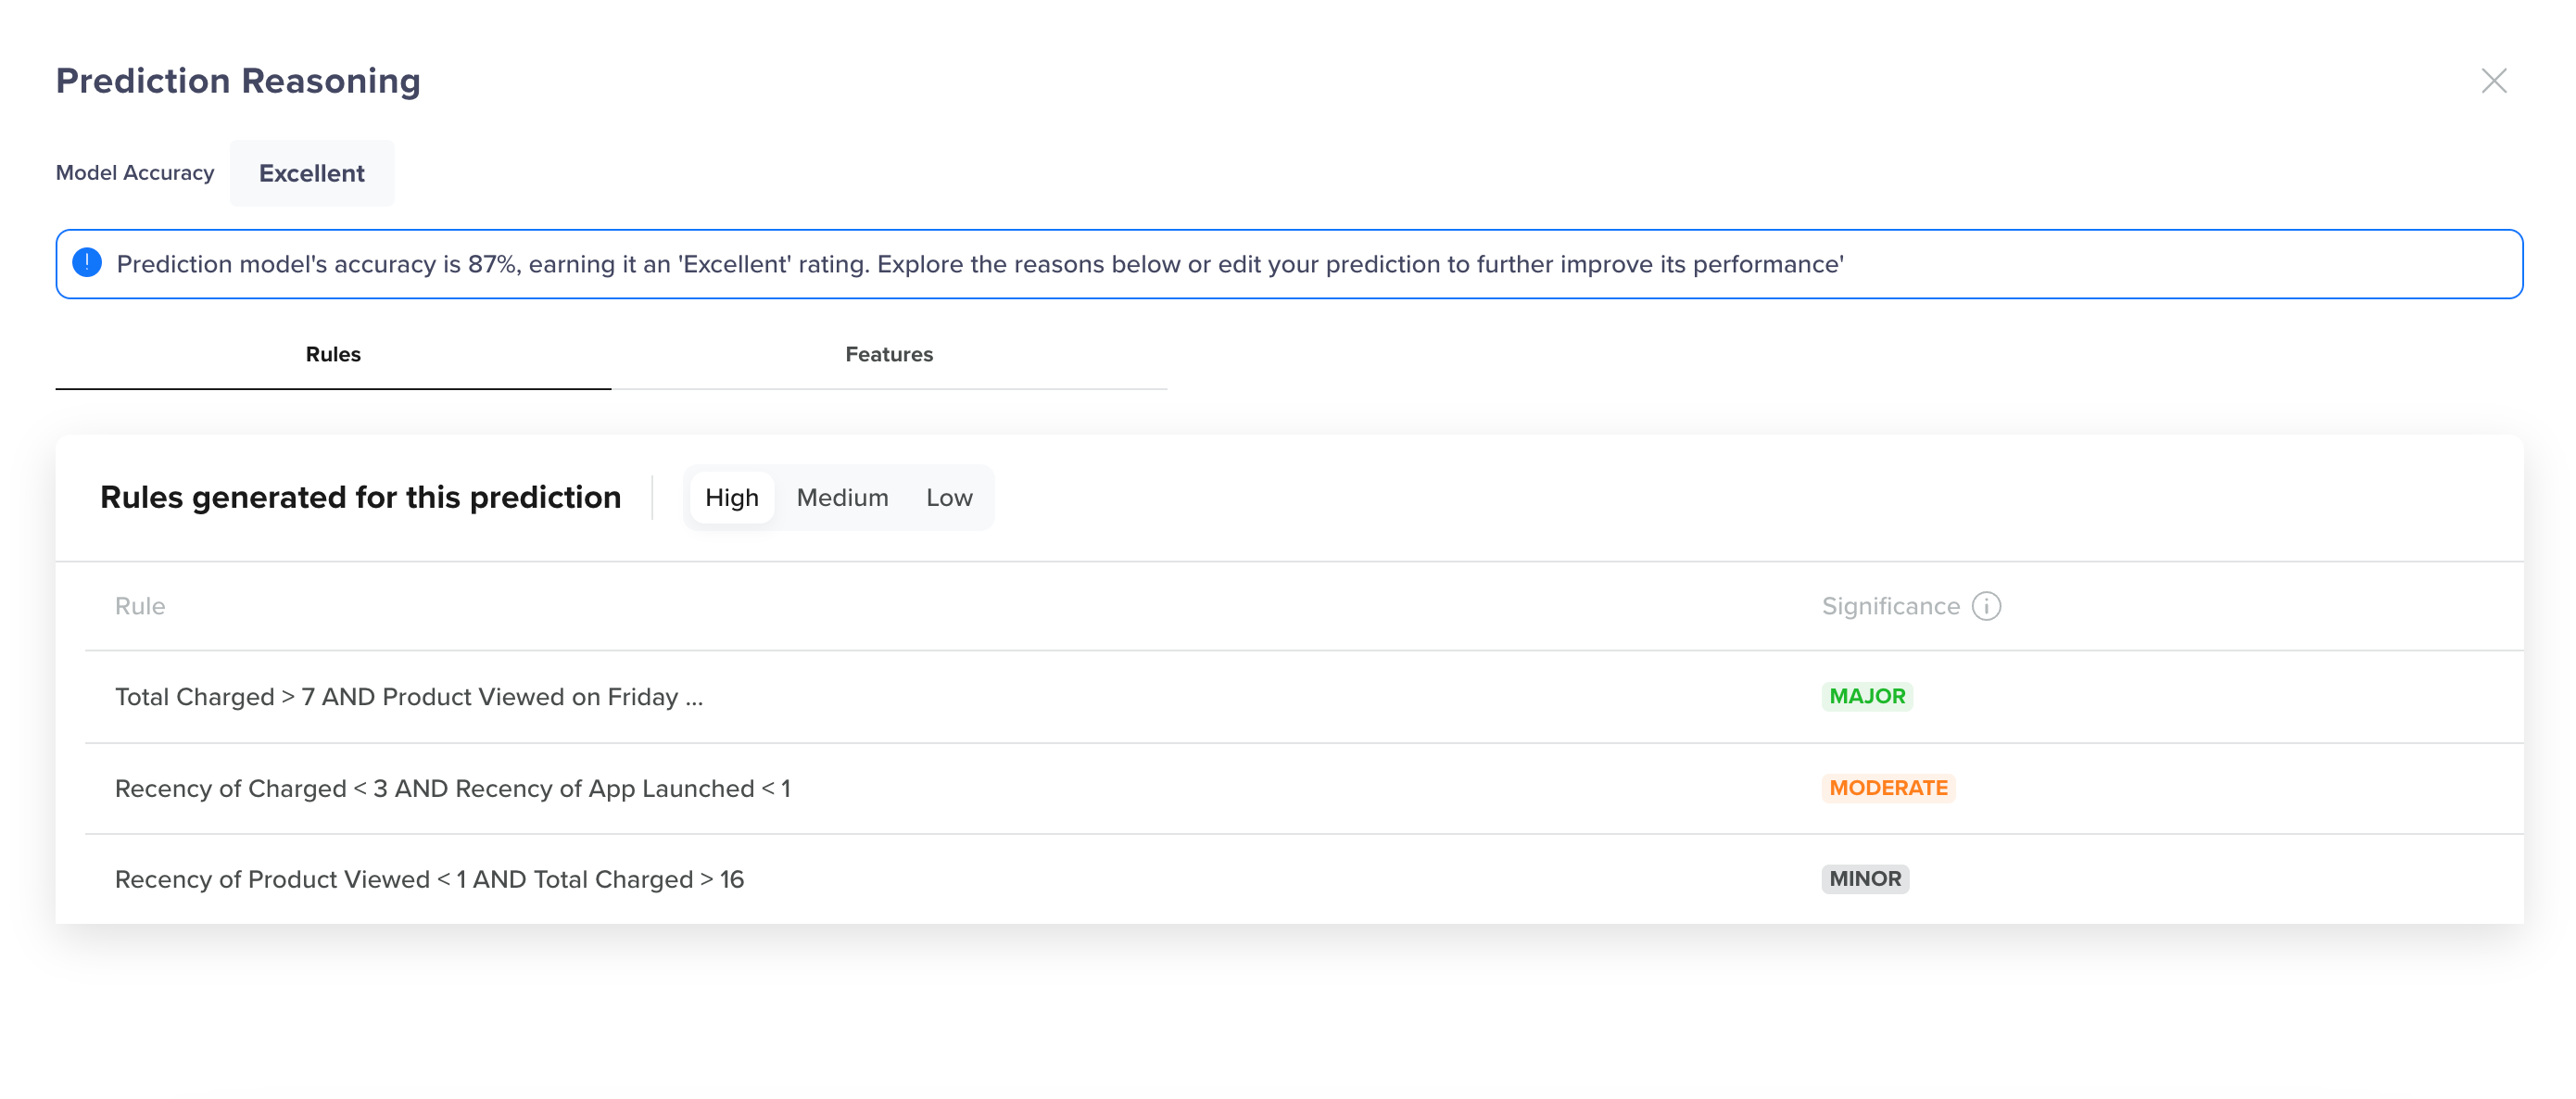Image resolution: width=2576 pixels, height=1099 pixels.
Task: Click the Significance column header text
Action: 1889,606
